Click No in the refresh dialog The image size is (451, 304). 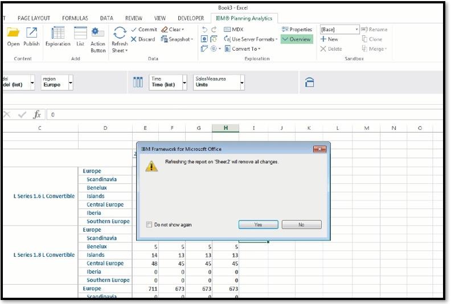[x=301, y=225]
